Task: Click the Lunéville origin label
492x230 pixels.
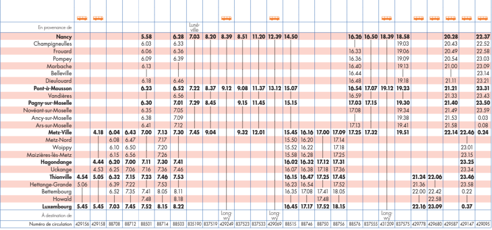Action: 194,27
